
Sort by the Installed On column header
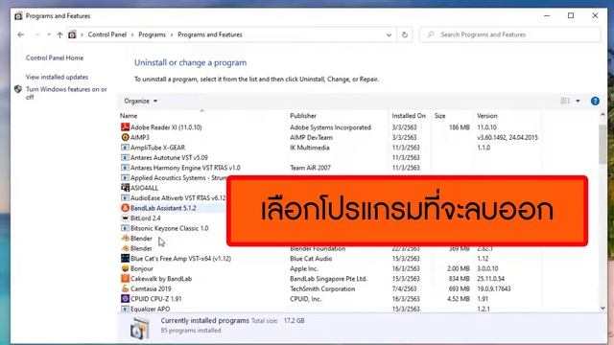[409, 116]
